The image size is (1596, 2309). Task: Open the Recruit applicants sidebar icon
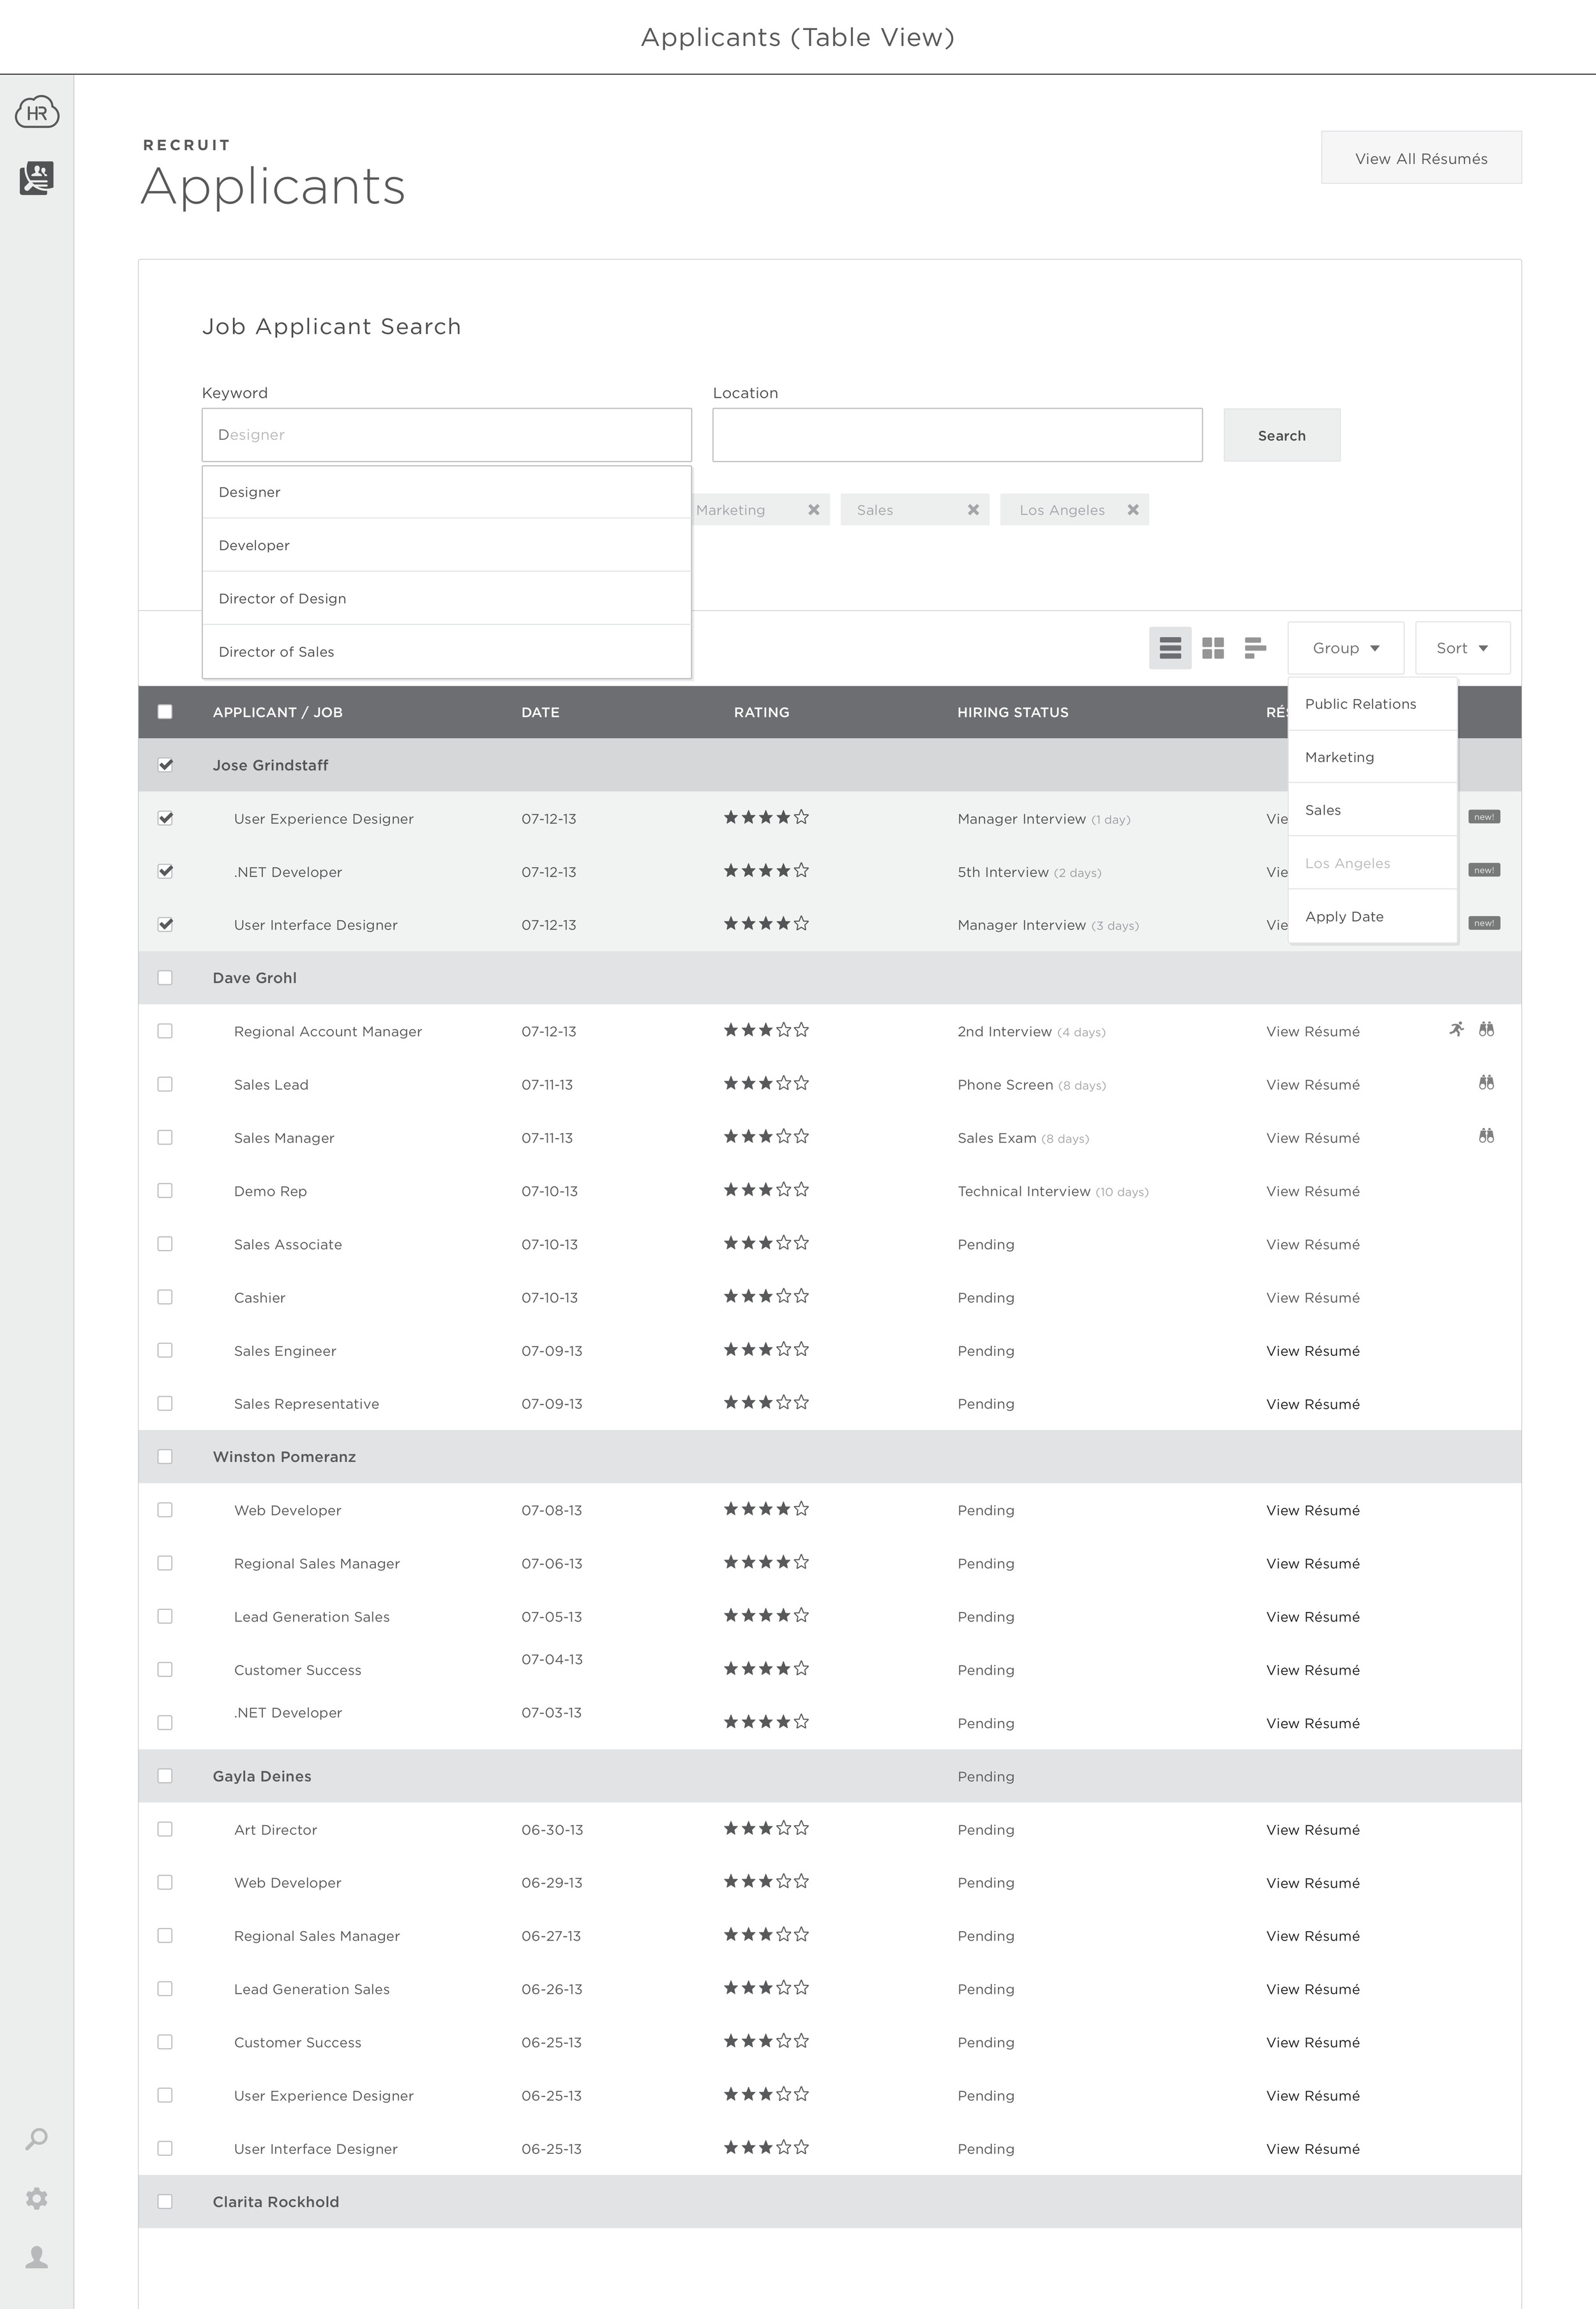pyautogui.click(x=37, y=178)
